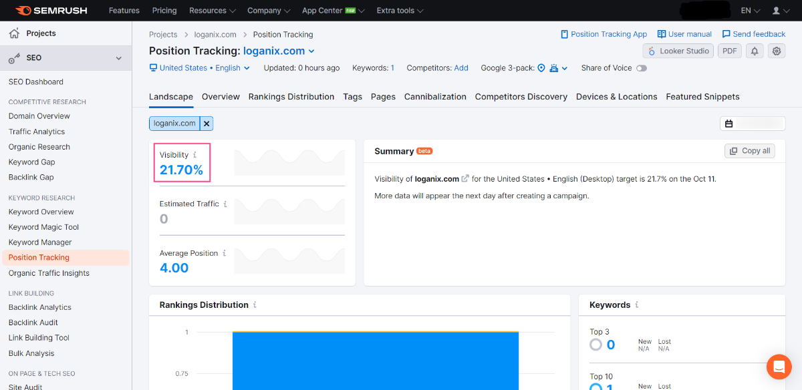Open the Extra tools dropdown
This screenshot has width=802, height=390.
pos(400,11)
